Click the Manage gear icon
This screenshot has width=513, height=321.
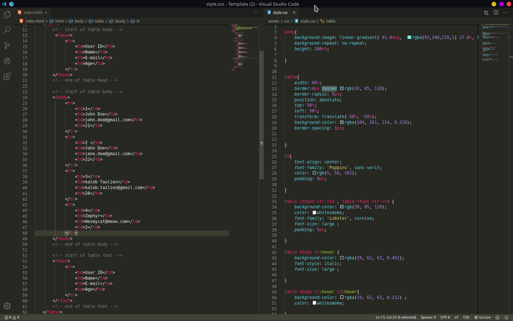(x=7, y=306)
